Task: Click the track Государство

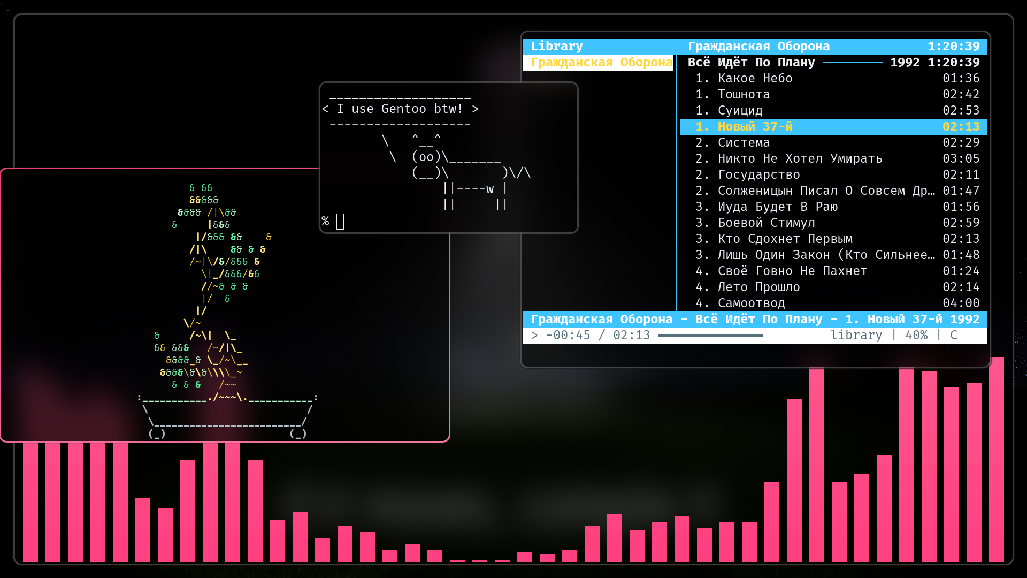Action: point(758,175)
